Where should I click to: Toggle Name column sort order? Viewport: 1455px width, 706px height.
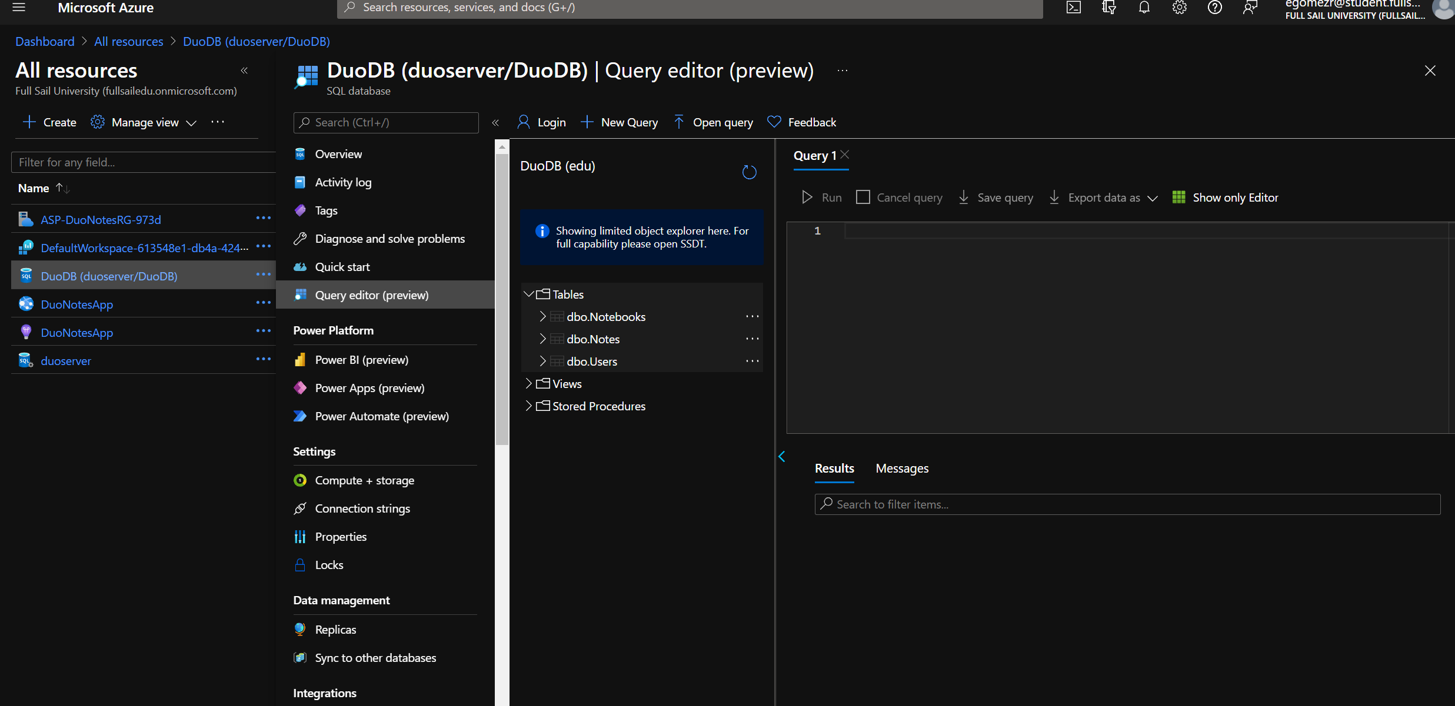[x=62, y=188]
